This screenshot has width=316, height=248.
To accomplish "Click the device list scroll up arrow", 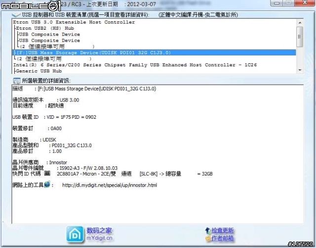I will 300,23.
